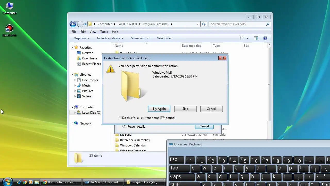
Task: Open the Help menu
Action: point(115,32)
